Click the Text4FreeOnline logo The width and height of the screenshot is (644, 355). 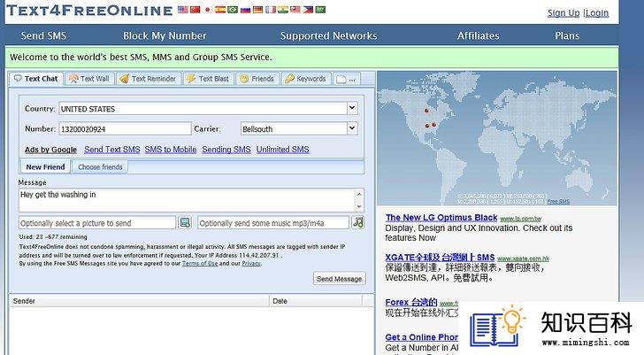89,11
